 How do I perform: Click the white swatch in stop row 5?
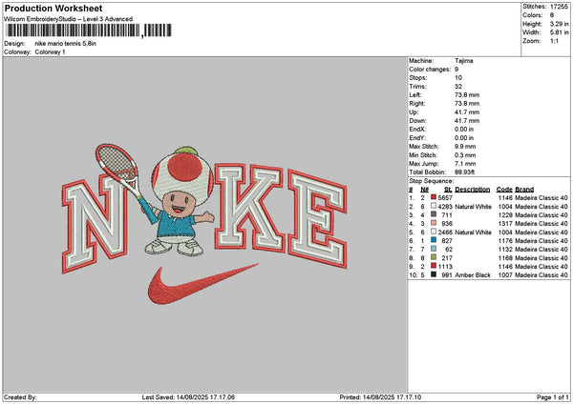(434, 232)
